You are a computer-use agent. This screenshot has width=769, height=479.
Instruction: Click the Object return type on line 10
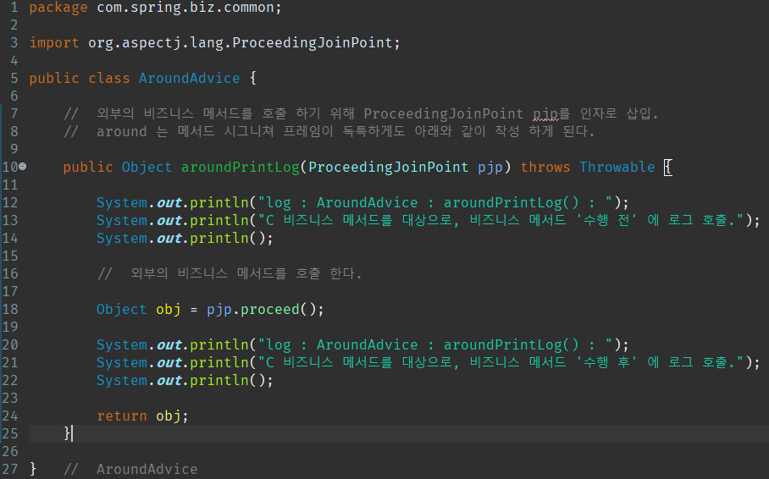click(x=147, y=168)
